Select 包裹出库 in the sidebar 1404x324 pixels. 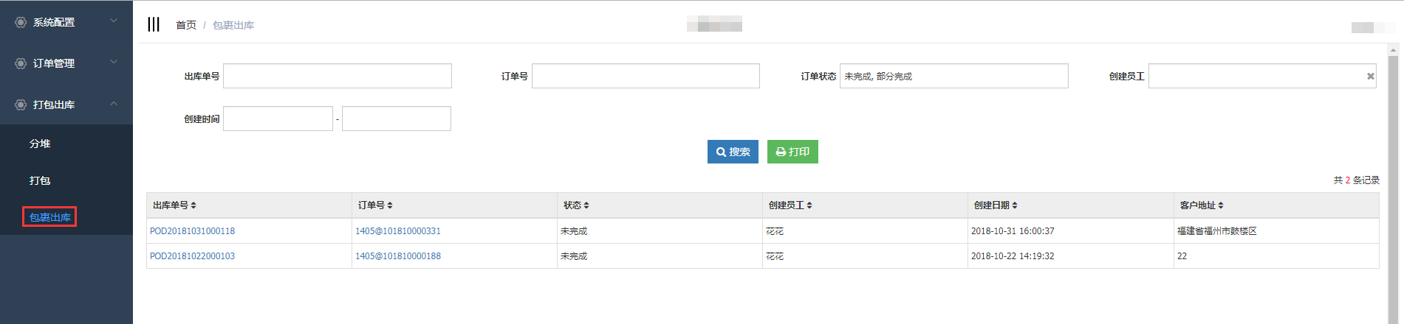coord(49,217)
